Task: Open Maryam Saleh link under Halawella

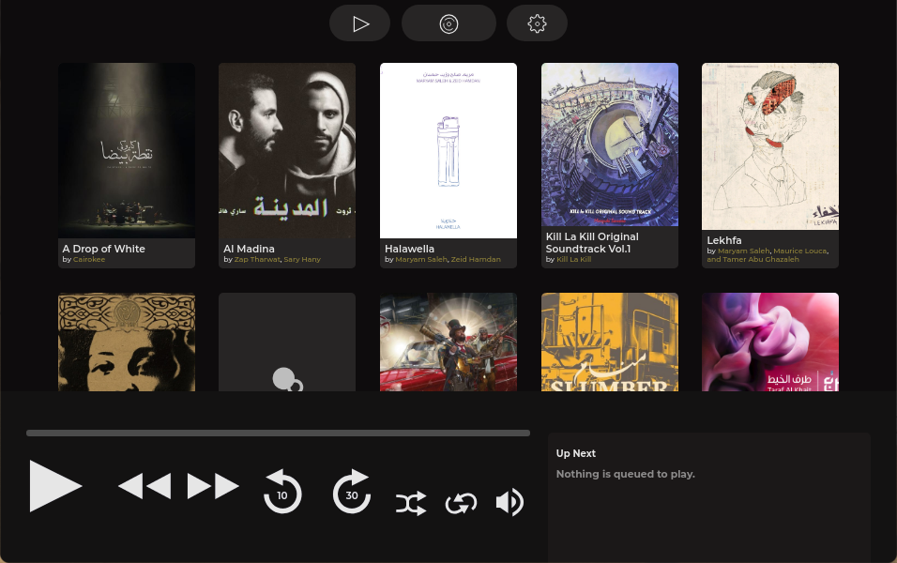Action: tap(421, 259)
